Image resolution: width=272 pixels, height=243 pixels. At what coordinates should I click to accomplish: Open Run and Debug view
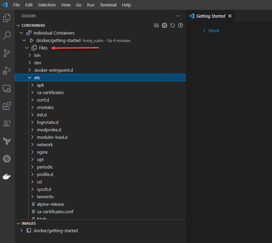pos(7,71)
